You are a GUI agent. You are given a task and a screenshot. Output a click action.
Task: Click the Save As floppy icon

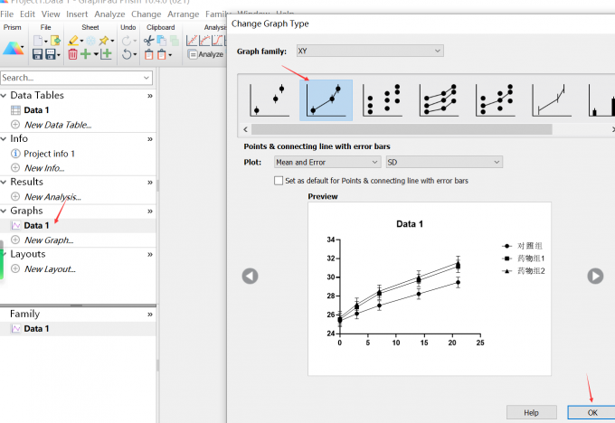51,54
